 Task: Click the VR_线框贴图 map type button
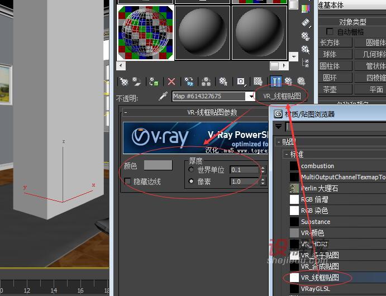click(x=282, y=96)
